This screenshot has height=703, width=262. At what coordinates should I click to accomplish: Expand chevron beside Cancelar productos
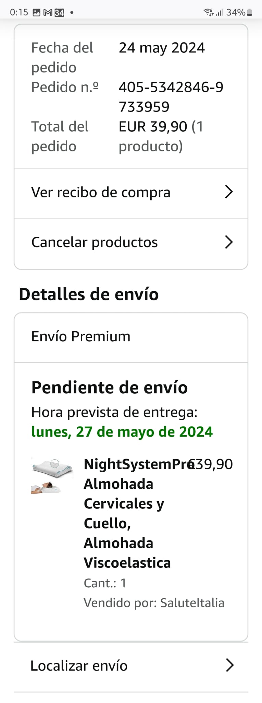229,242
